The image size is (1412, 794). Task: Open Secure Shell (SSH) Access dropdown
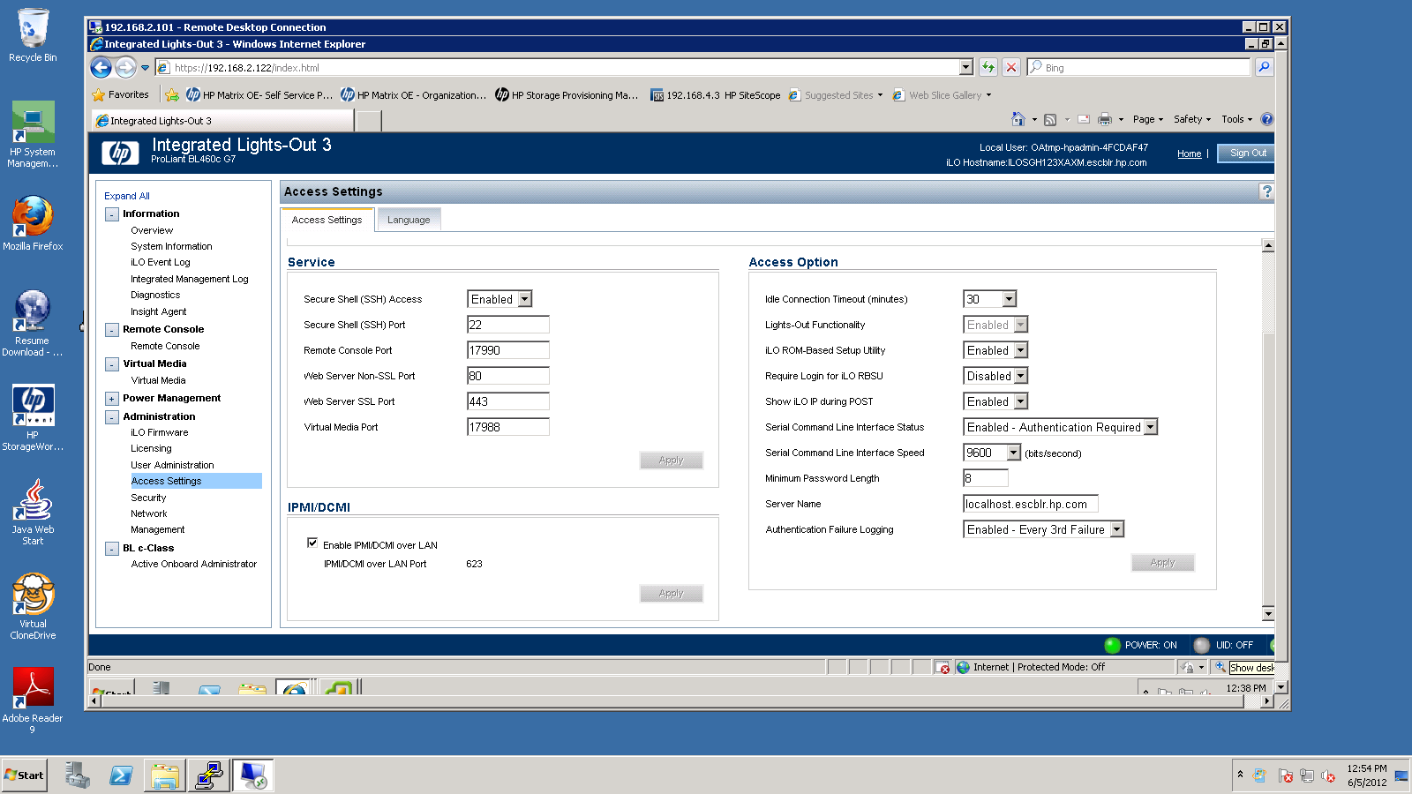click(x=524, y=299)
